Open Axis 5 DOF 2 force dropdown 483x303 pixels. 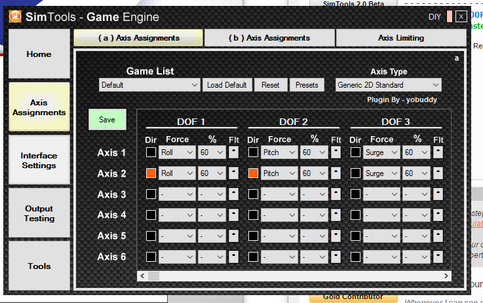pos(279,236)
